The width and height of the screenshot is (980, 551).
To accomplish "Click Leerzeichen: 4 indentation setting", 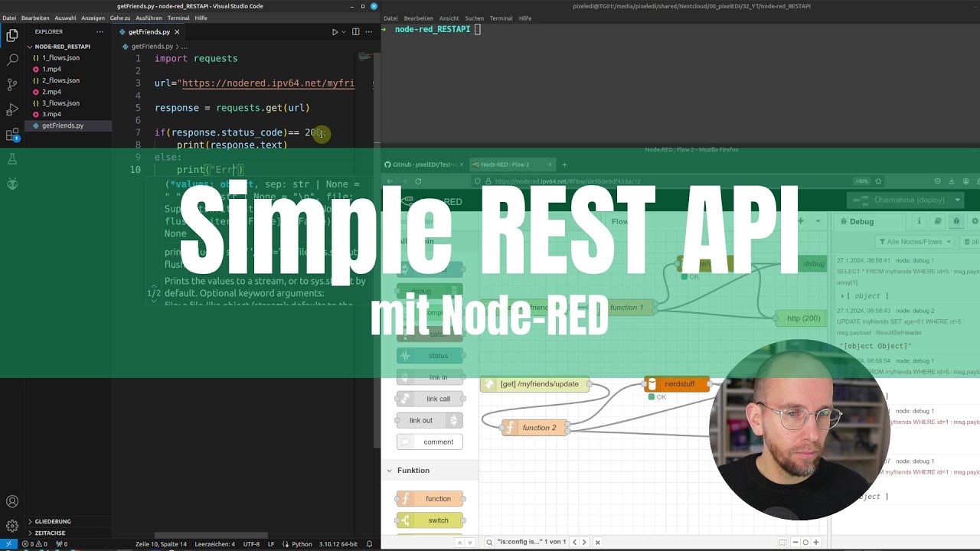I will [215, 544].
